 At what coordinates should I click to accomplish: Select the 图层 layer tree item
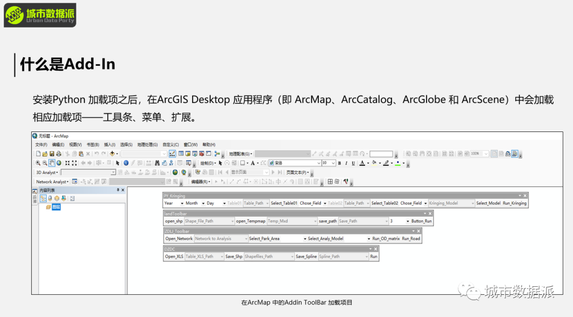coord(56,207)
